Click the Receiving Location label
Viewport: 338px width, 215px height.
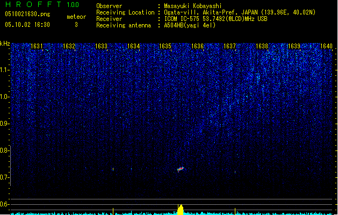(125, 12)
